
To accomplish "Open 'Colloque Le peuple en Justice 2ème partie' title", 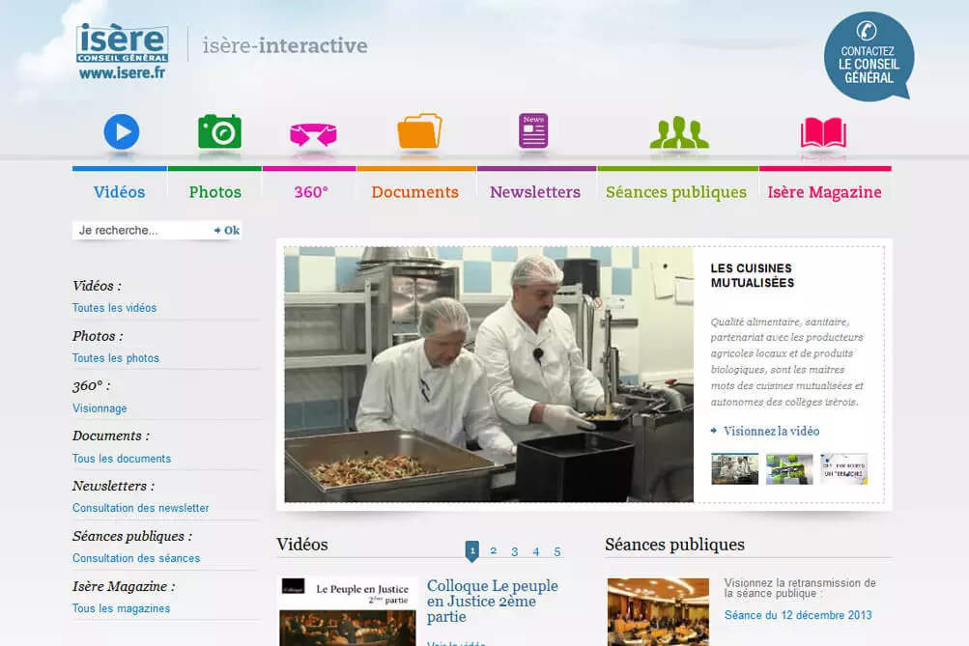I will 493,601.
